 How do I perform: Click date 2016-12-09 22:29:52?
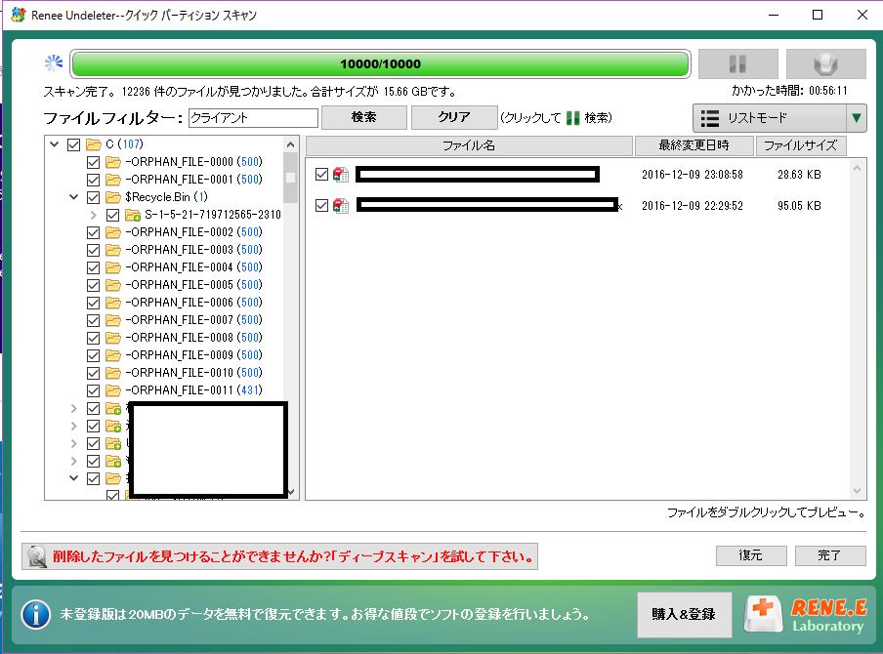coord(693,205)
